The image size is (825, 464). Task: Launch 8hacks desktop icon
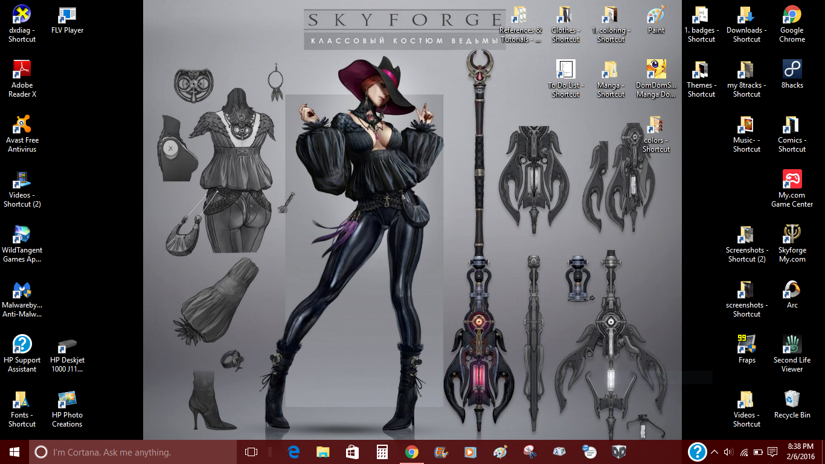[792, 75]
